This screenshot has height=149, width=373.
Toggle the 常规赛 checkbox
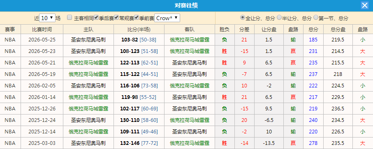[x=116, y=17]
